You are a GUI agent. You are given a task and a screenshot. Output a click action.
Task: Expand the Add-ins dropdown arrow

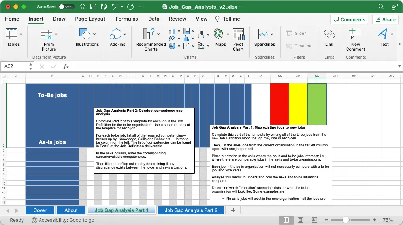124,34
